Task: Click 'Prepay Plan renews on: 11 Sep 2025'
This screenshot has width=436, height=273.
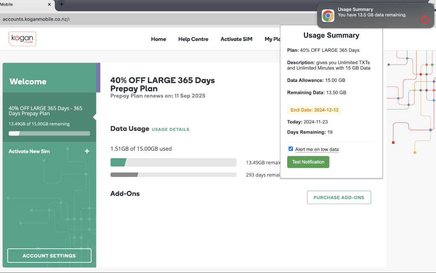Action: pyautogui.click(x=158, y=96)
